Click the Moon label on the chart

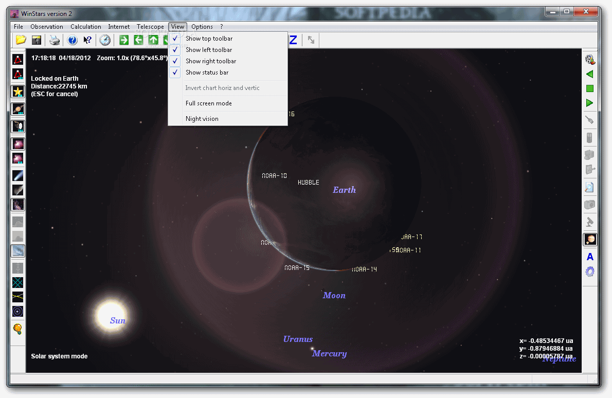tap(334, 295)
